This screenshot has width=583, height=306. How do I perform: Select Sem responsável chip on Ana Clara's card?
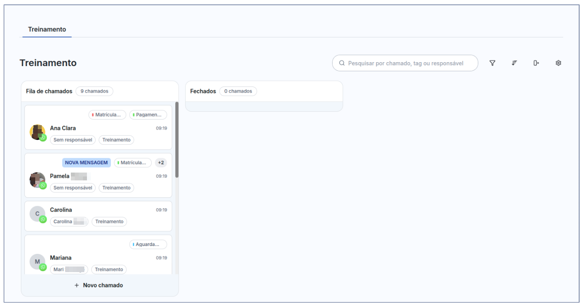(73, 140)
